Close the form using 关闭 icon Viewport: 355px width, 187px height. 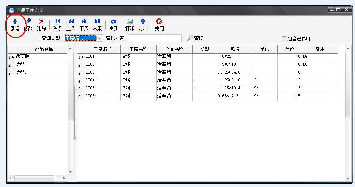click(x=159, y=21)
